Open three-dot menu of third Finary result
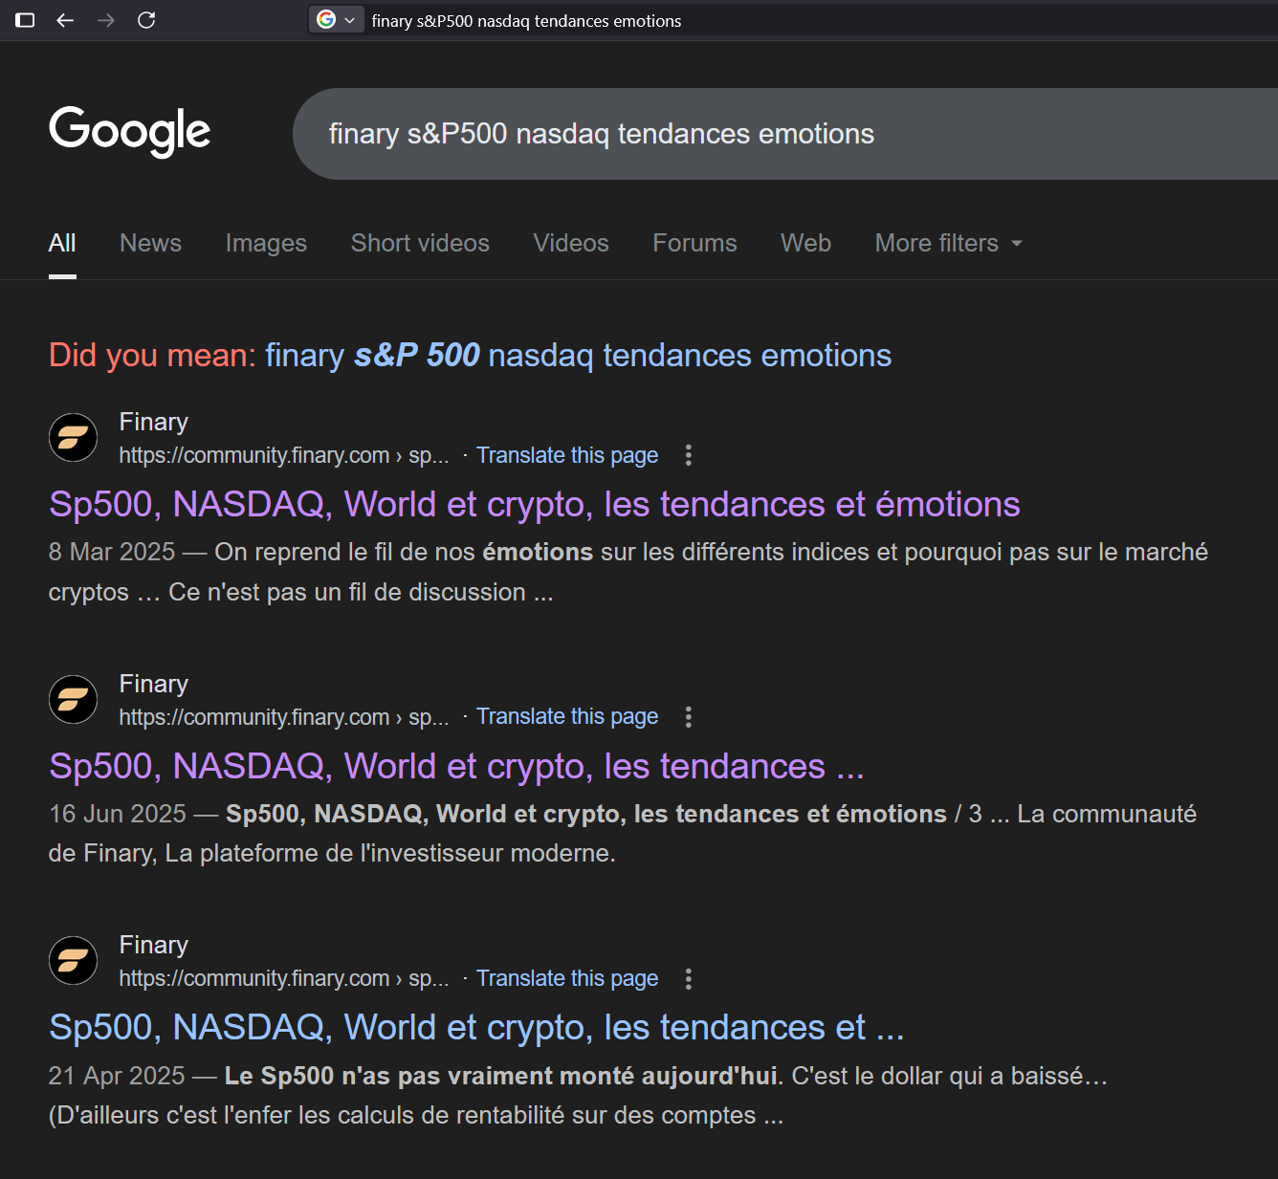 [688, 978]
